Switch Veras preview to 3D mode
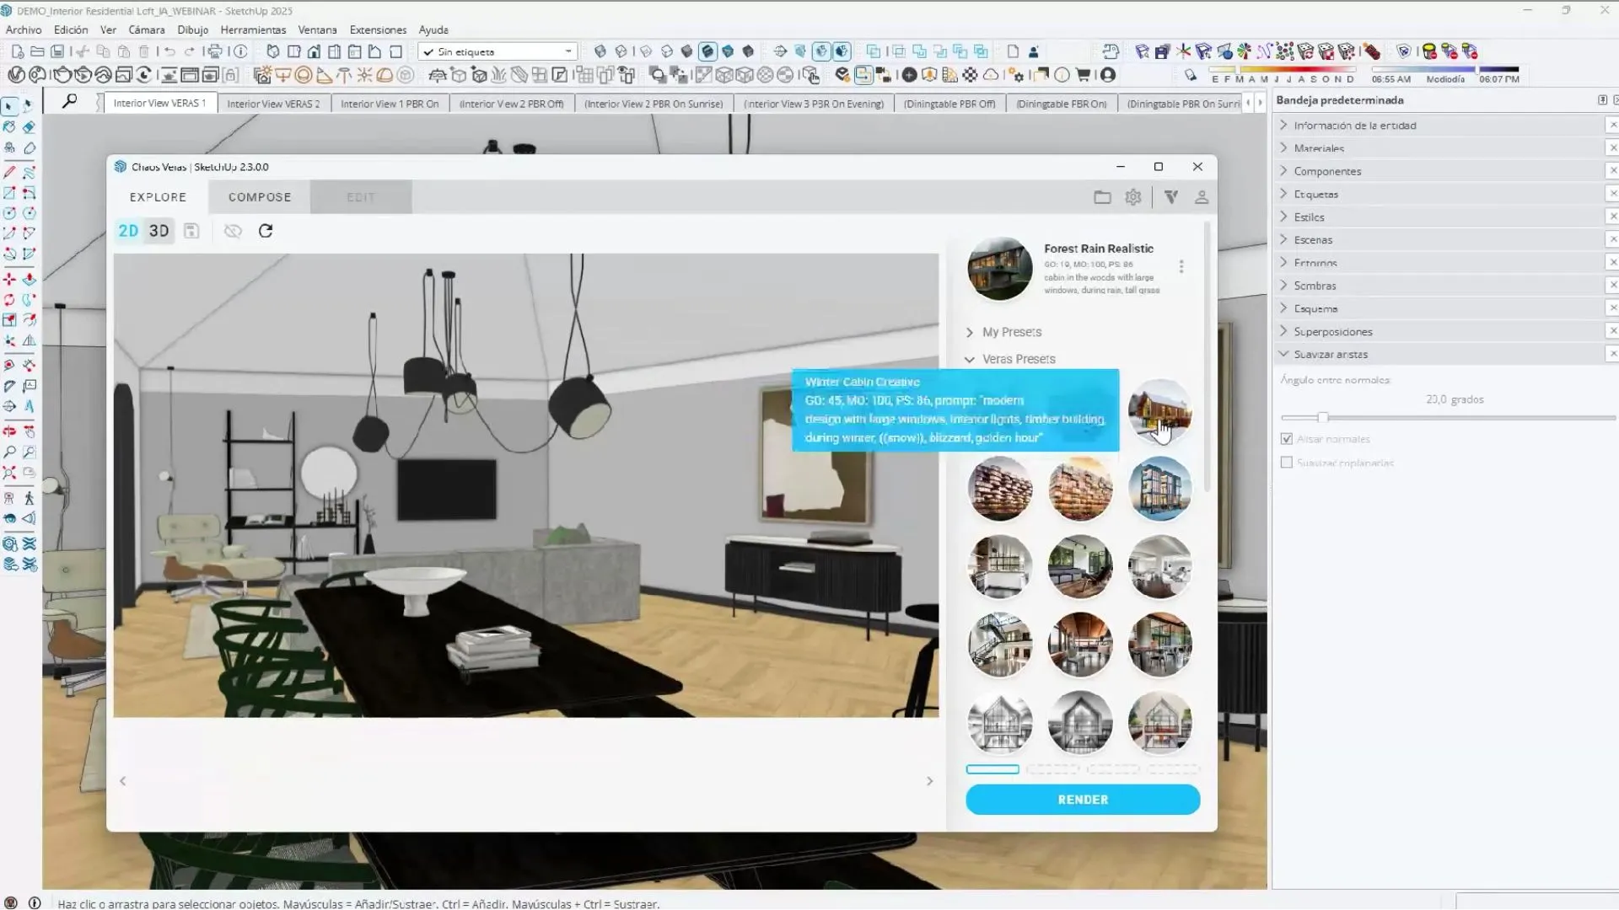The height and width of the screenshot is (910, 1619). pos(159,230)
